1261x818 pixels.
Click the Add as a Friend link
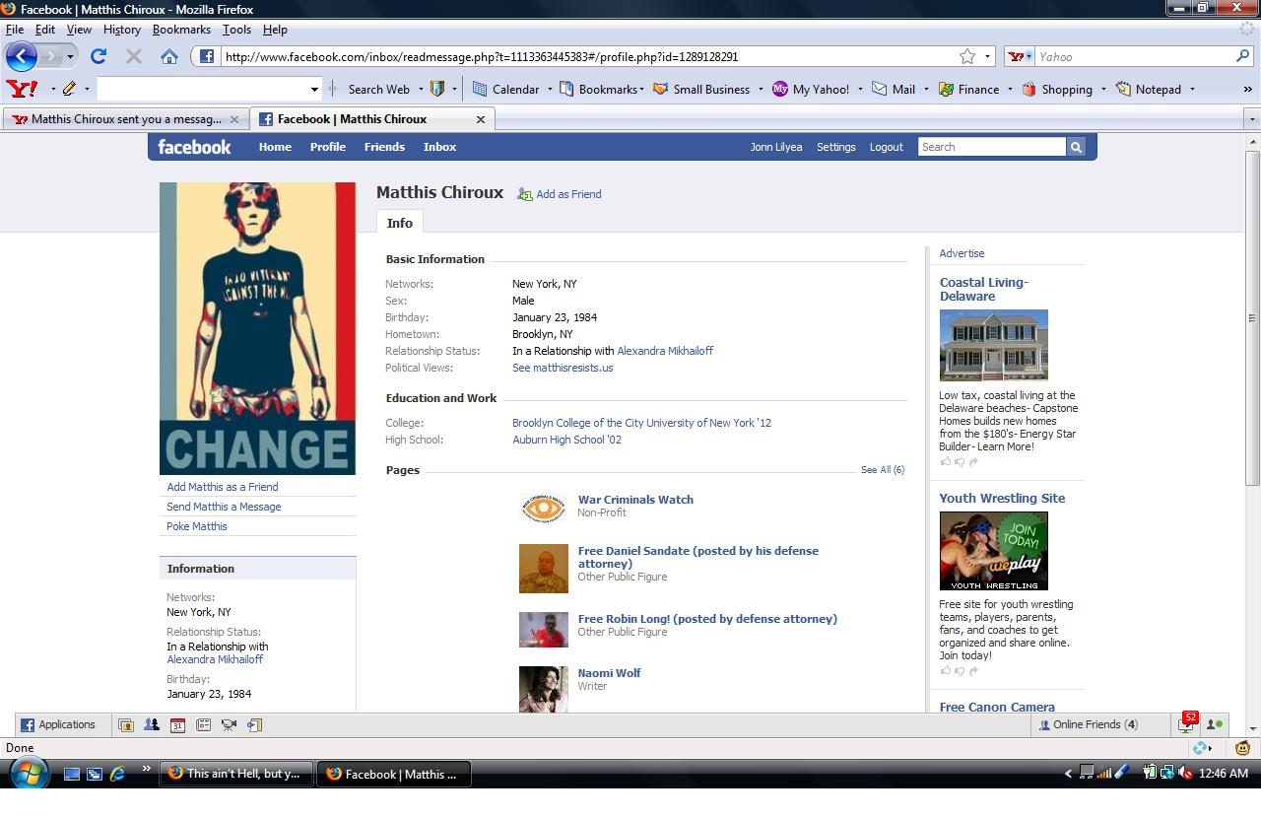point(568,194)
